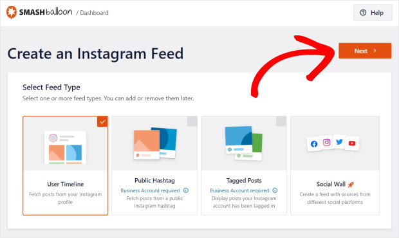The width and height of the screenshot is (399, 238).
Task: Check the Tagged Posts checkbox
Action: tap(281, 122)
